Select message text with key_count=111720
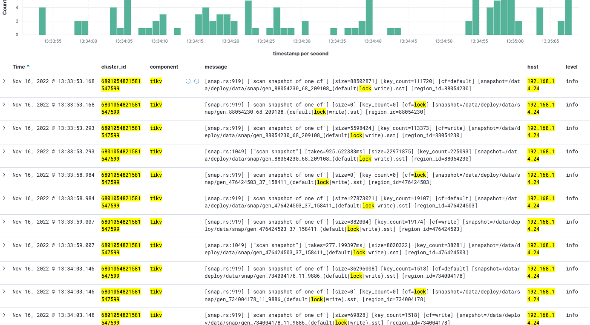The image size is (590, 325). coord(362,85)
